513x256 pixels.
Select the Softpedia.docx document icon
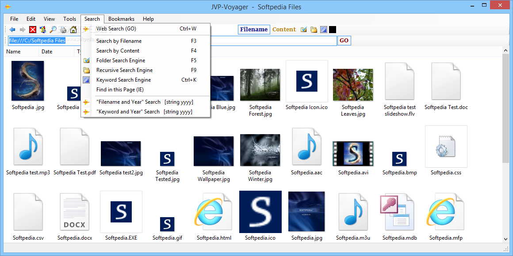(75, 211)
